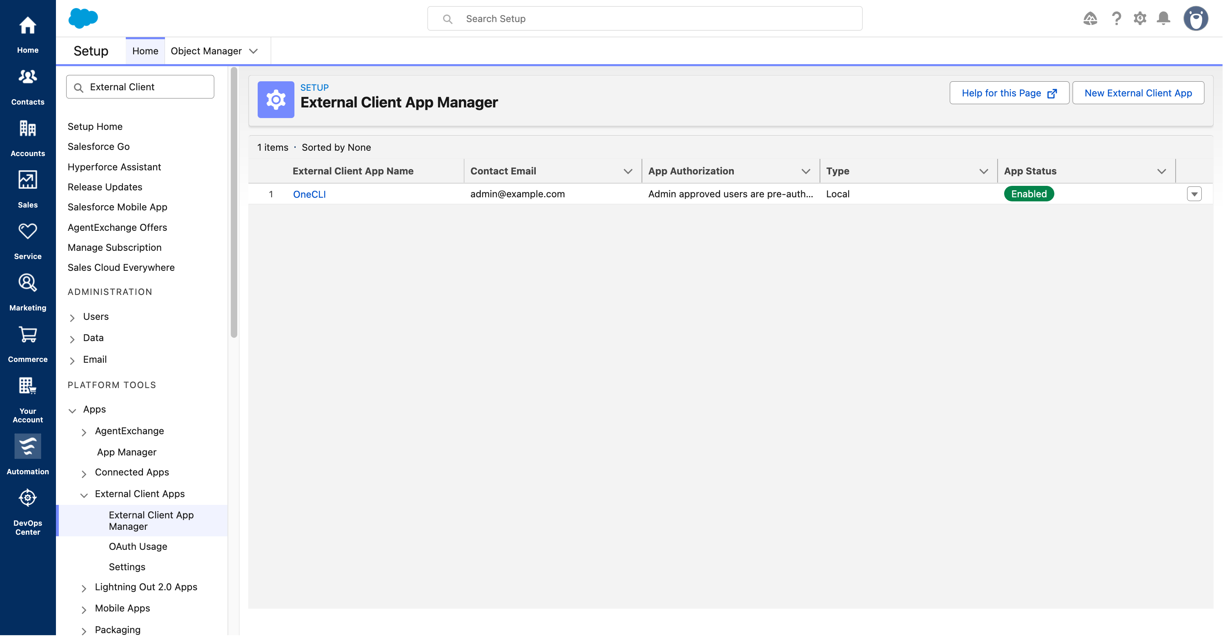Click New External Client App button
The width and height of the screenshot is (1223, 636).
click(x=1138, y=93)
